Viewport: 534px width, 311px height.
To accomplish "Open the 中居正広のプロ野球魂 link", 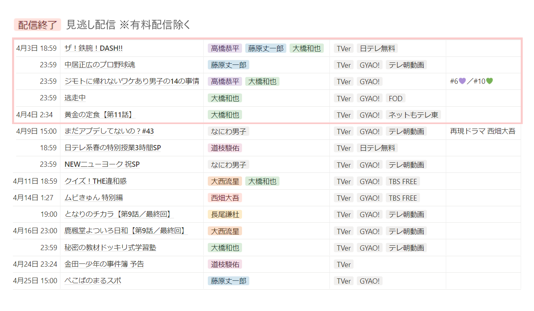I will 99,65.
